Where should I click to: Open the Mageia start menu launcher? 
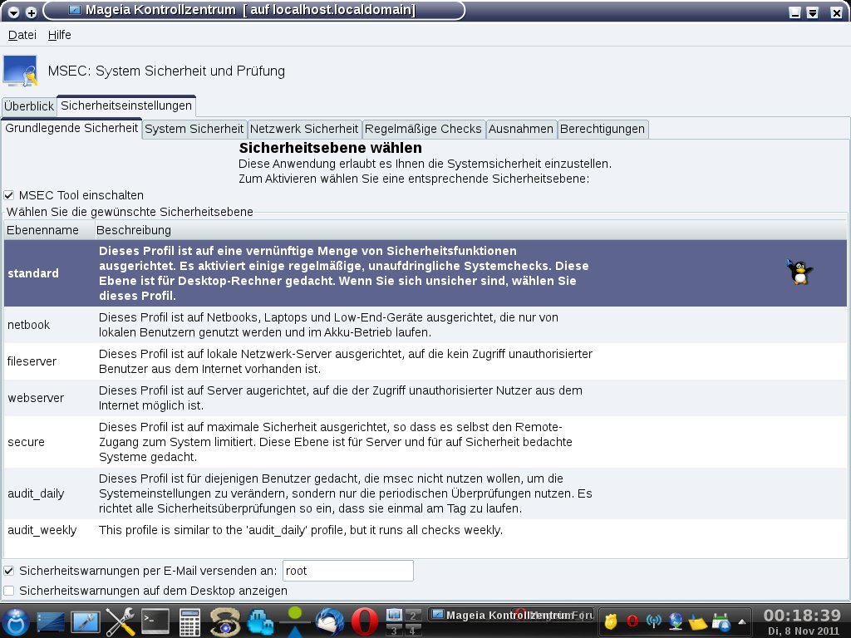[16, 621]
